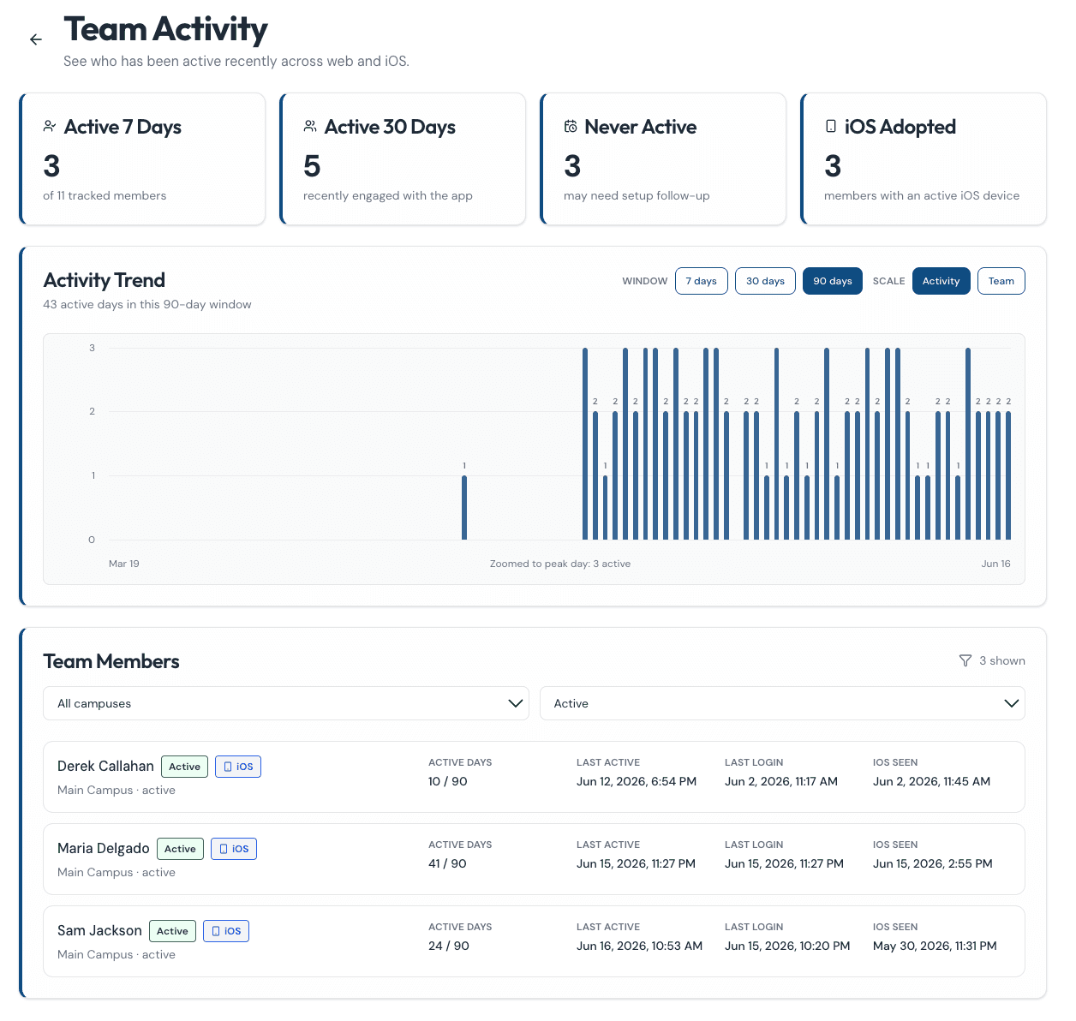
Task: Click last login 'Jun 2, 2026, 11:17 AM'
Action: (781, 781)
